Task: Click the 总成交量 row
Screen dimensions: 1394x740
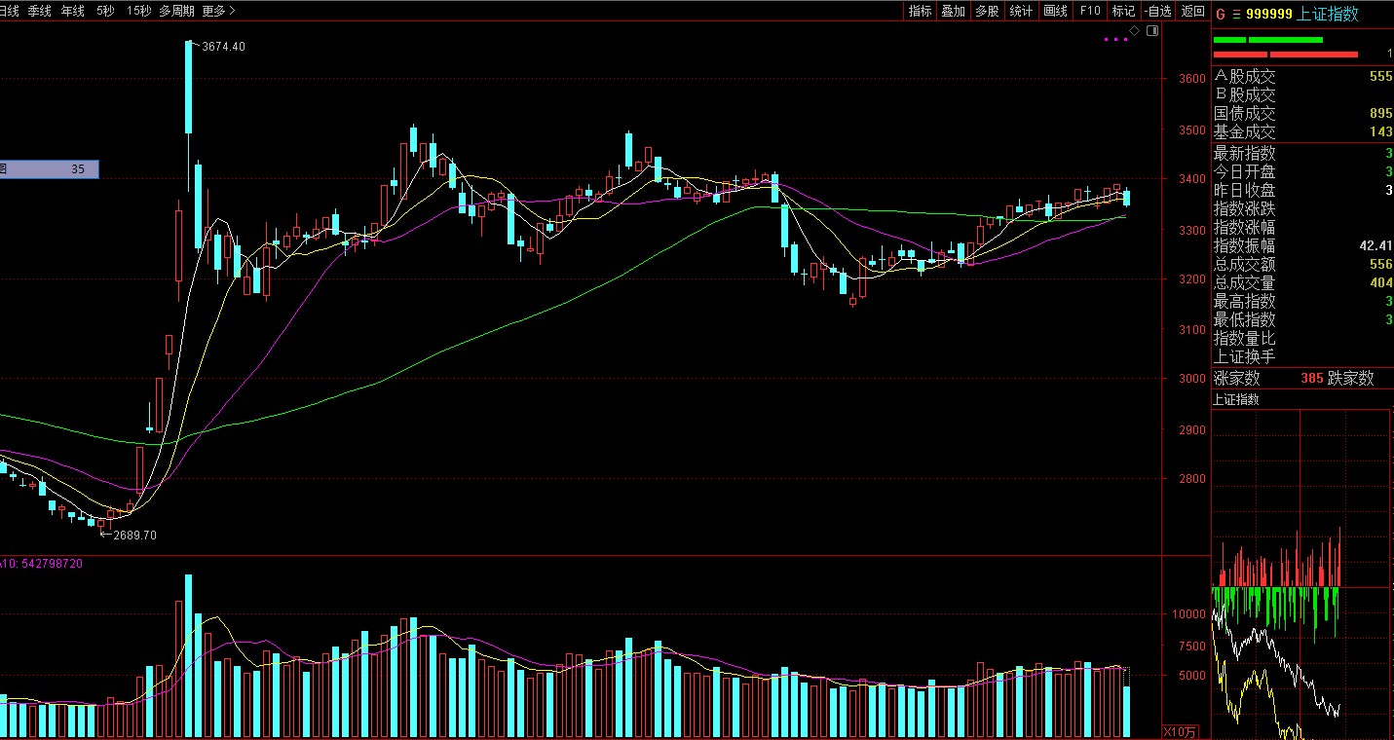Action: point(1302,282)
